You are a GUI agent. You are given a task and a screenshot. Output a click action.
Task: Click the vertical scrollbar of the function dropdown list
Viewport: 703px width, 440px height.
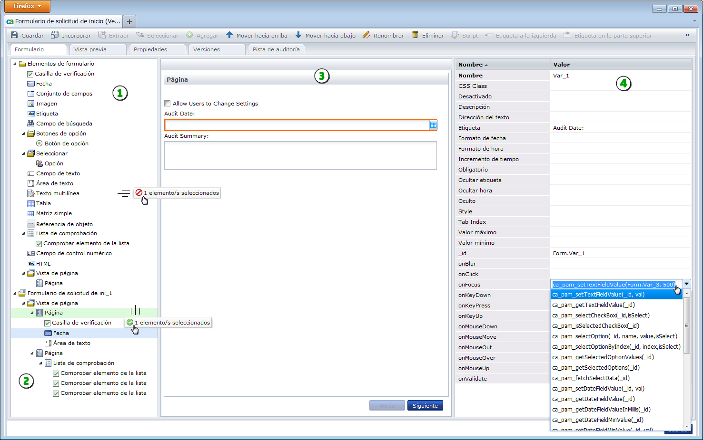pyautogui.click(x=686, y=325)
